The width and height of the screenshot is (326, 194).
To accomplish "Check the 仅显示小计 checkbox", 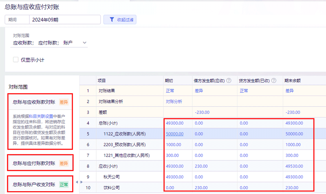I will [15, 60].
